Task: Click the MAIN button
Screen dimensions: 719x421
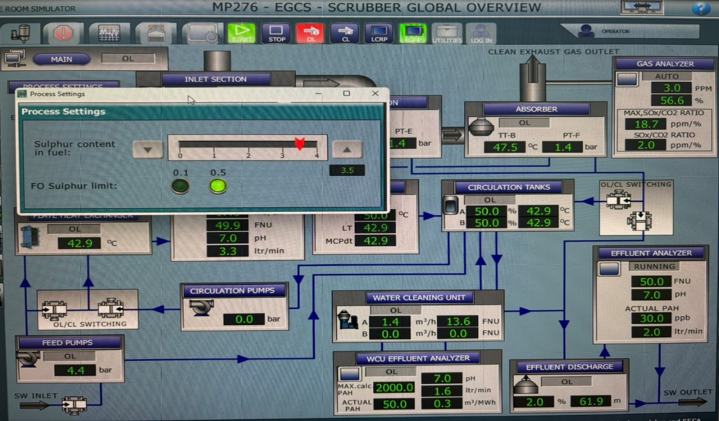Action: click(x=62, y=59)
